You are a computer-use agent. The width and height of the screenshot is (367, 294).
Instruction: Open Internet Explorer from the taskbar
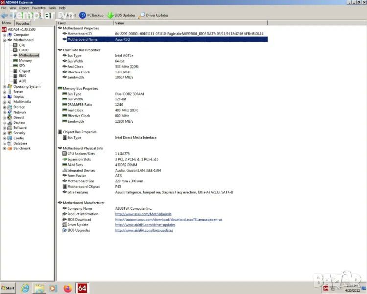click(x=25, y=288)
